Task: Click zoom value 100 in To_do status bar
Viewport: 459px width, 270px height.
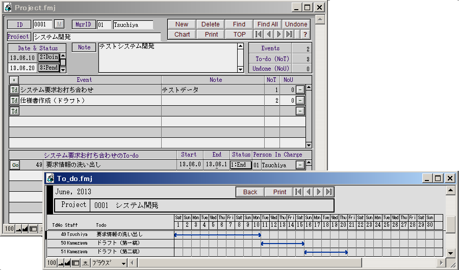Action: click(52, 263)
